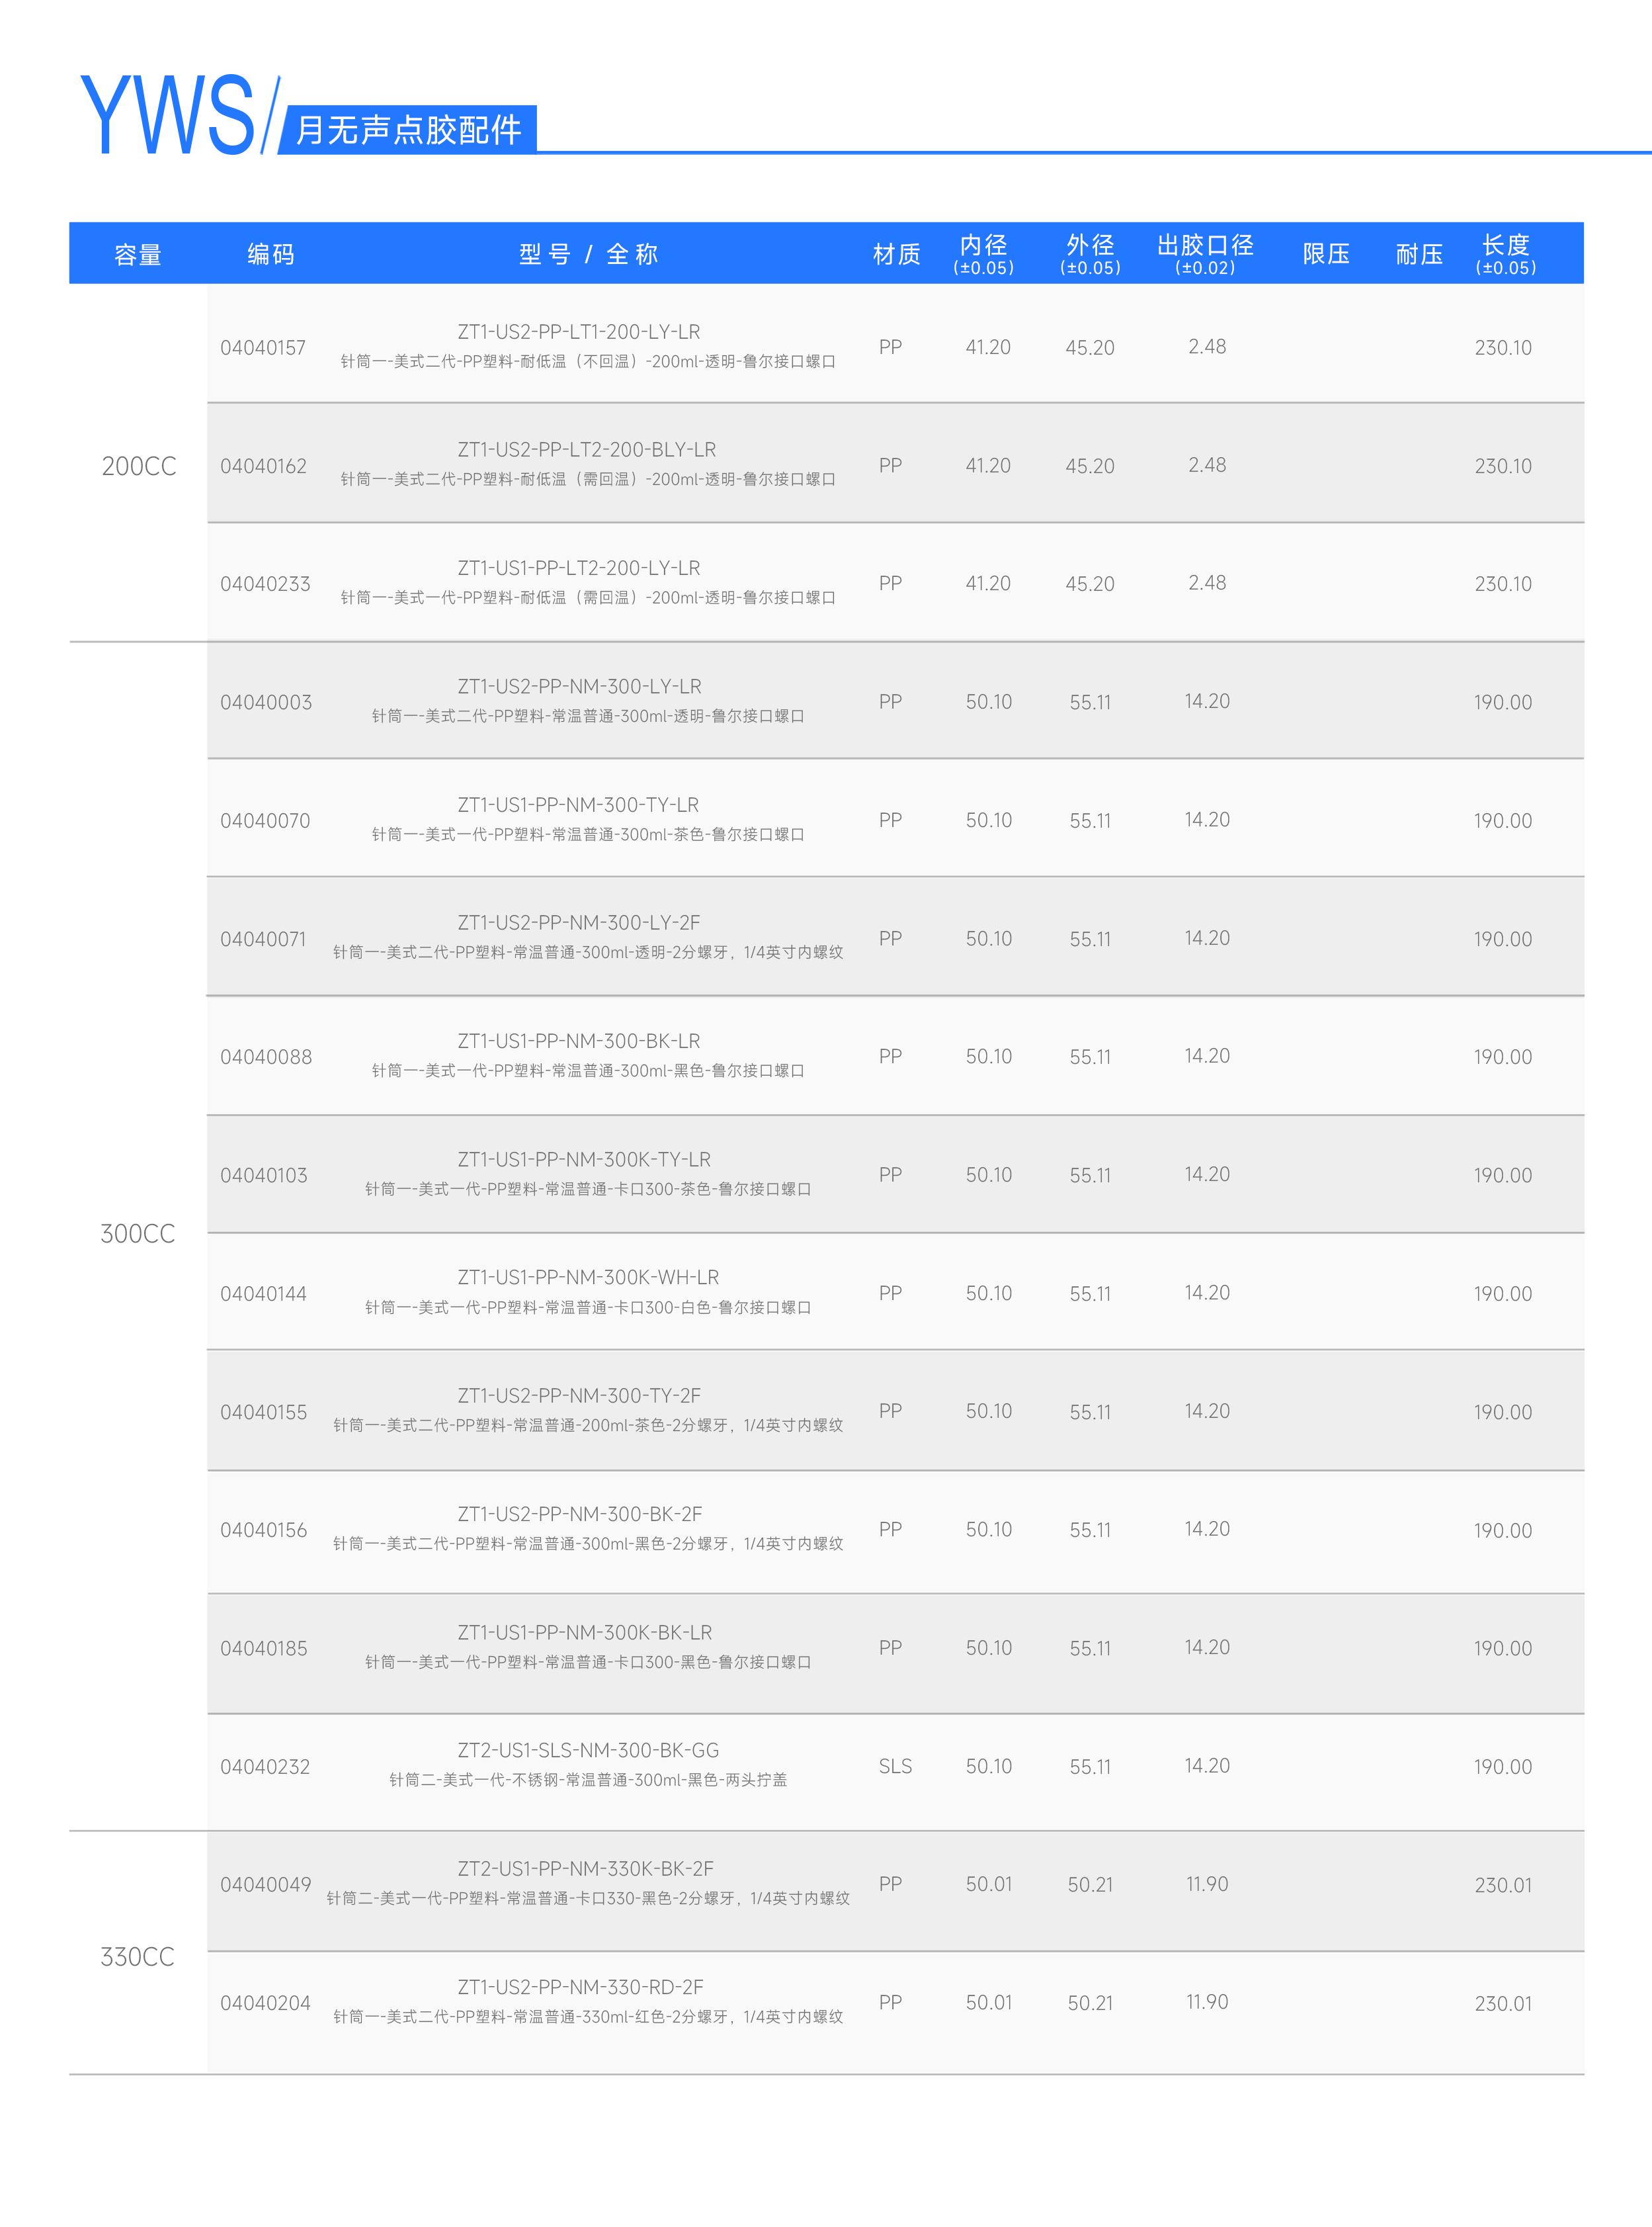Click the 编码 column header
The height and width of the screenshot is (2227, 1652).
271,254
